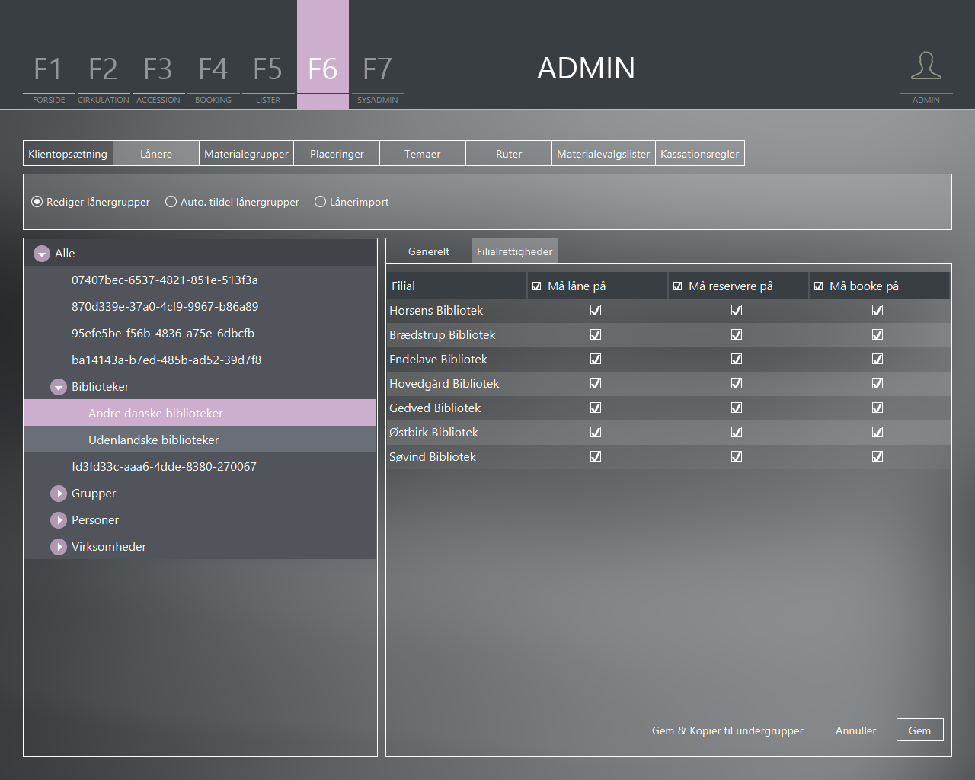Viewport: 975px width, 780px height.
Task: Toggle Må booke på for Endelave Bibliotek
Action: pyautogui.click(x=877, y=359)
